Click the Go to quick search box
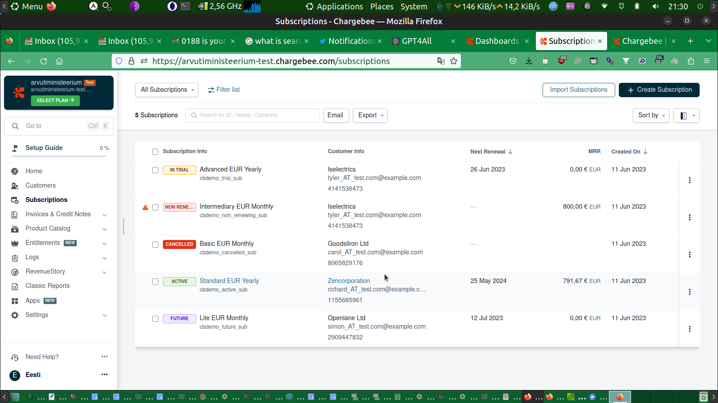 point(59,126)
